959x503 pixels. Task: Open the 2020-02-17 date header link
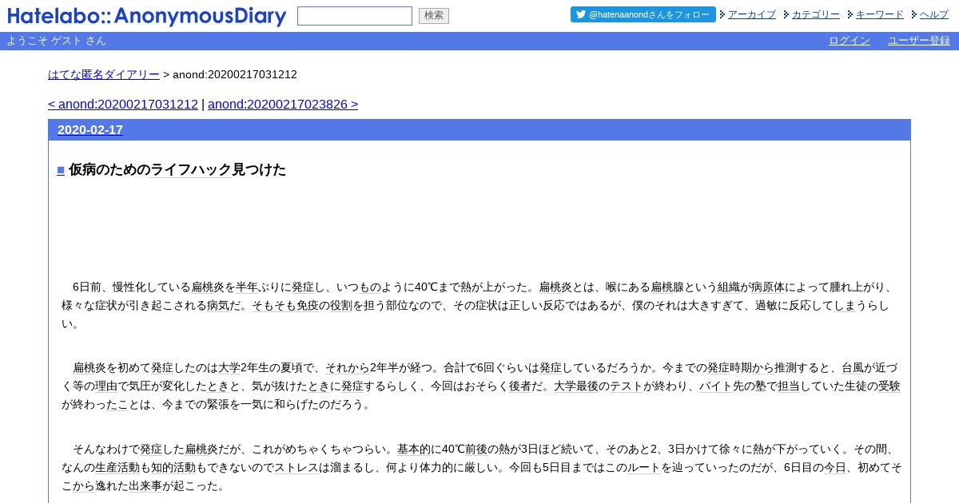[x=90, y=130]
